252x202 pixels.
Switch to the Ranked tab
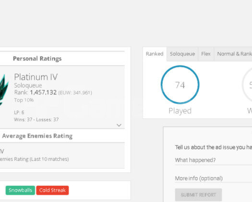pyautogui.click(x=155, y=54)
